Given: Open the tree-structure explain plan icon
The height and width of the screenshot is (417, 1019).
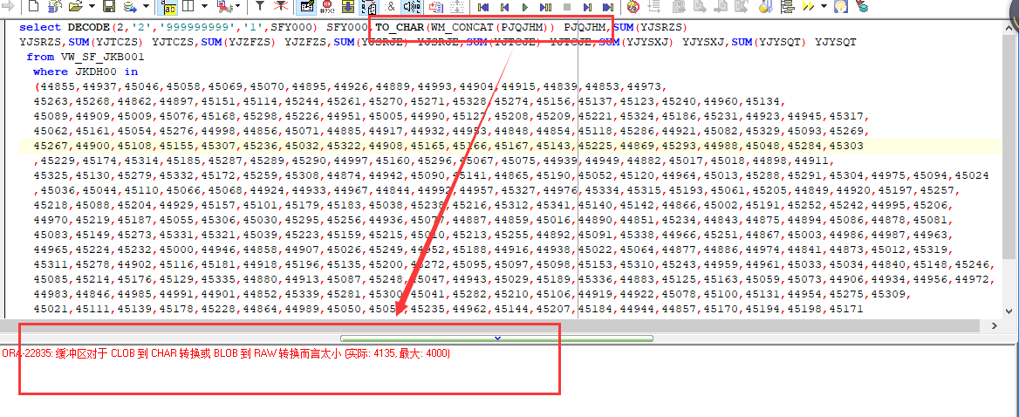Looking at the screenshot, I should click(x=788, y=6).
